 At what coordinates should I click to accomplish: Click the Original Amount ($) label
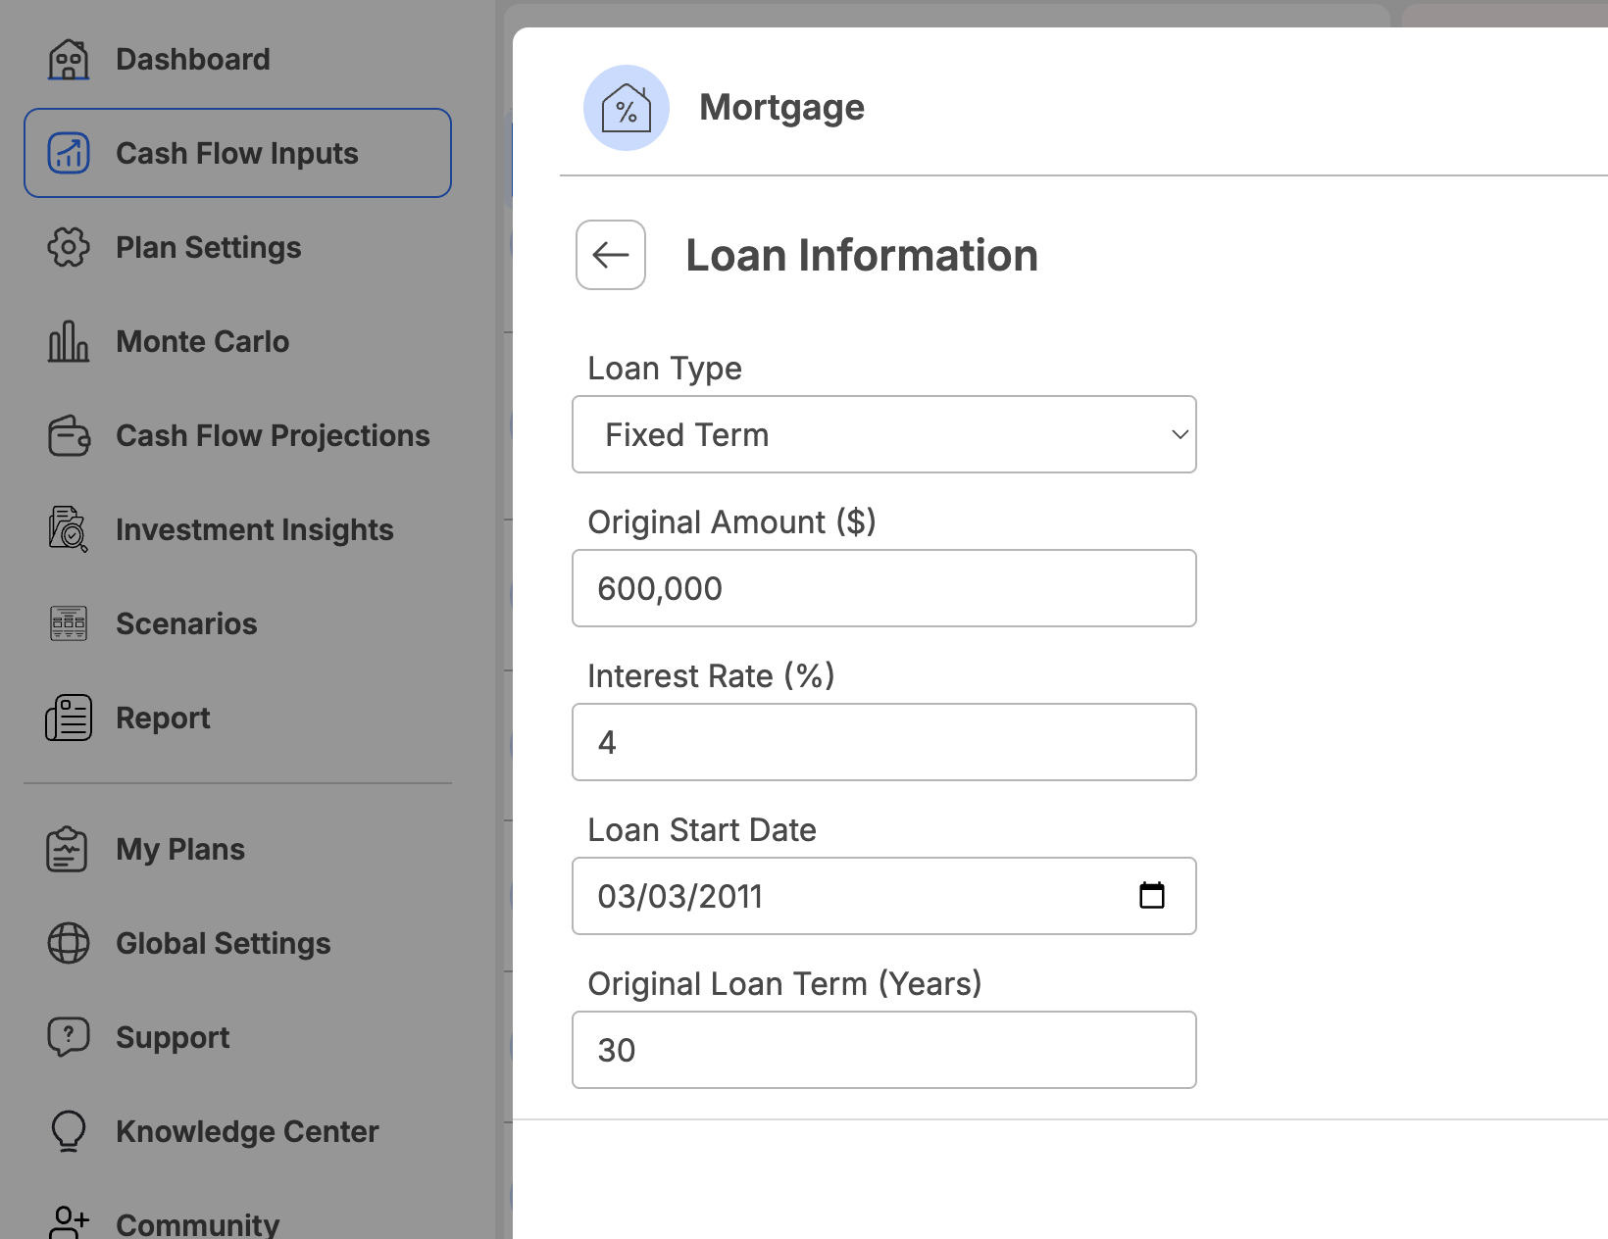coord(731,522)
